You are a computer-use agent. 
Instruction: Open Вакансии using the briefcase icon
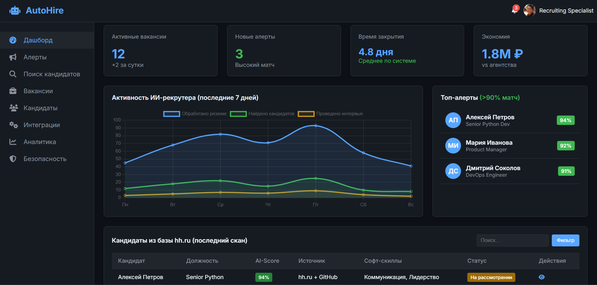click(13, 91)
